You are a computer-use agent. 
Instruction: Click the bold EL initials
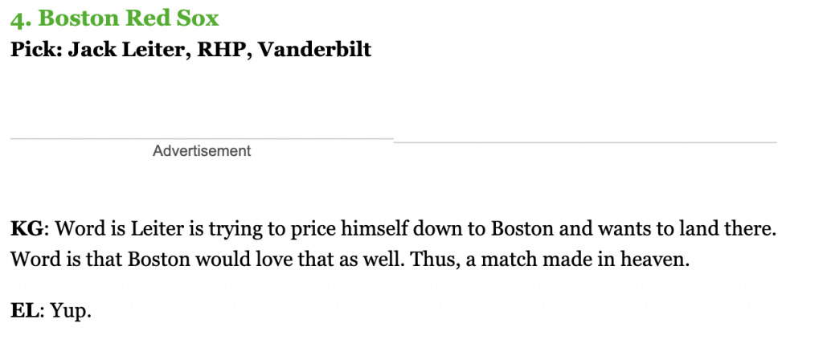point(25,310)
